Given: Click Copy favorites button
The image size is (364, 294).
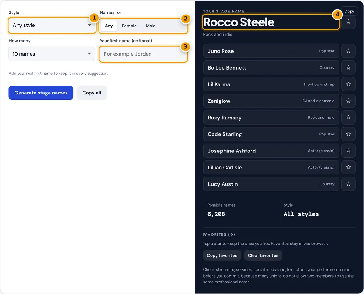Looking at the screenshot, I should [x=222, y=255].
